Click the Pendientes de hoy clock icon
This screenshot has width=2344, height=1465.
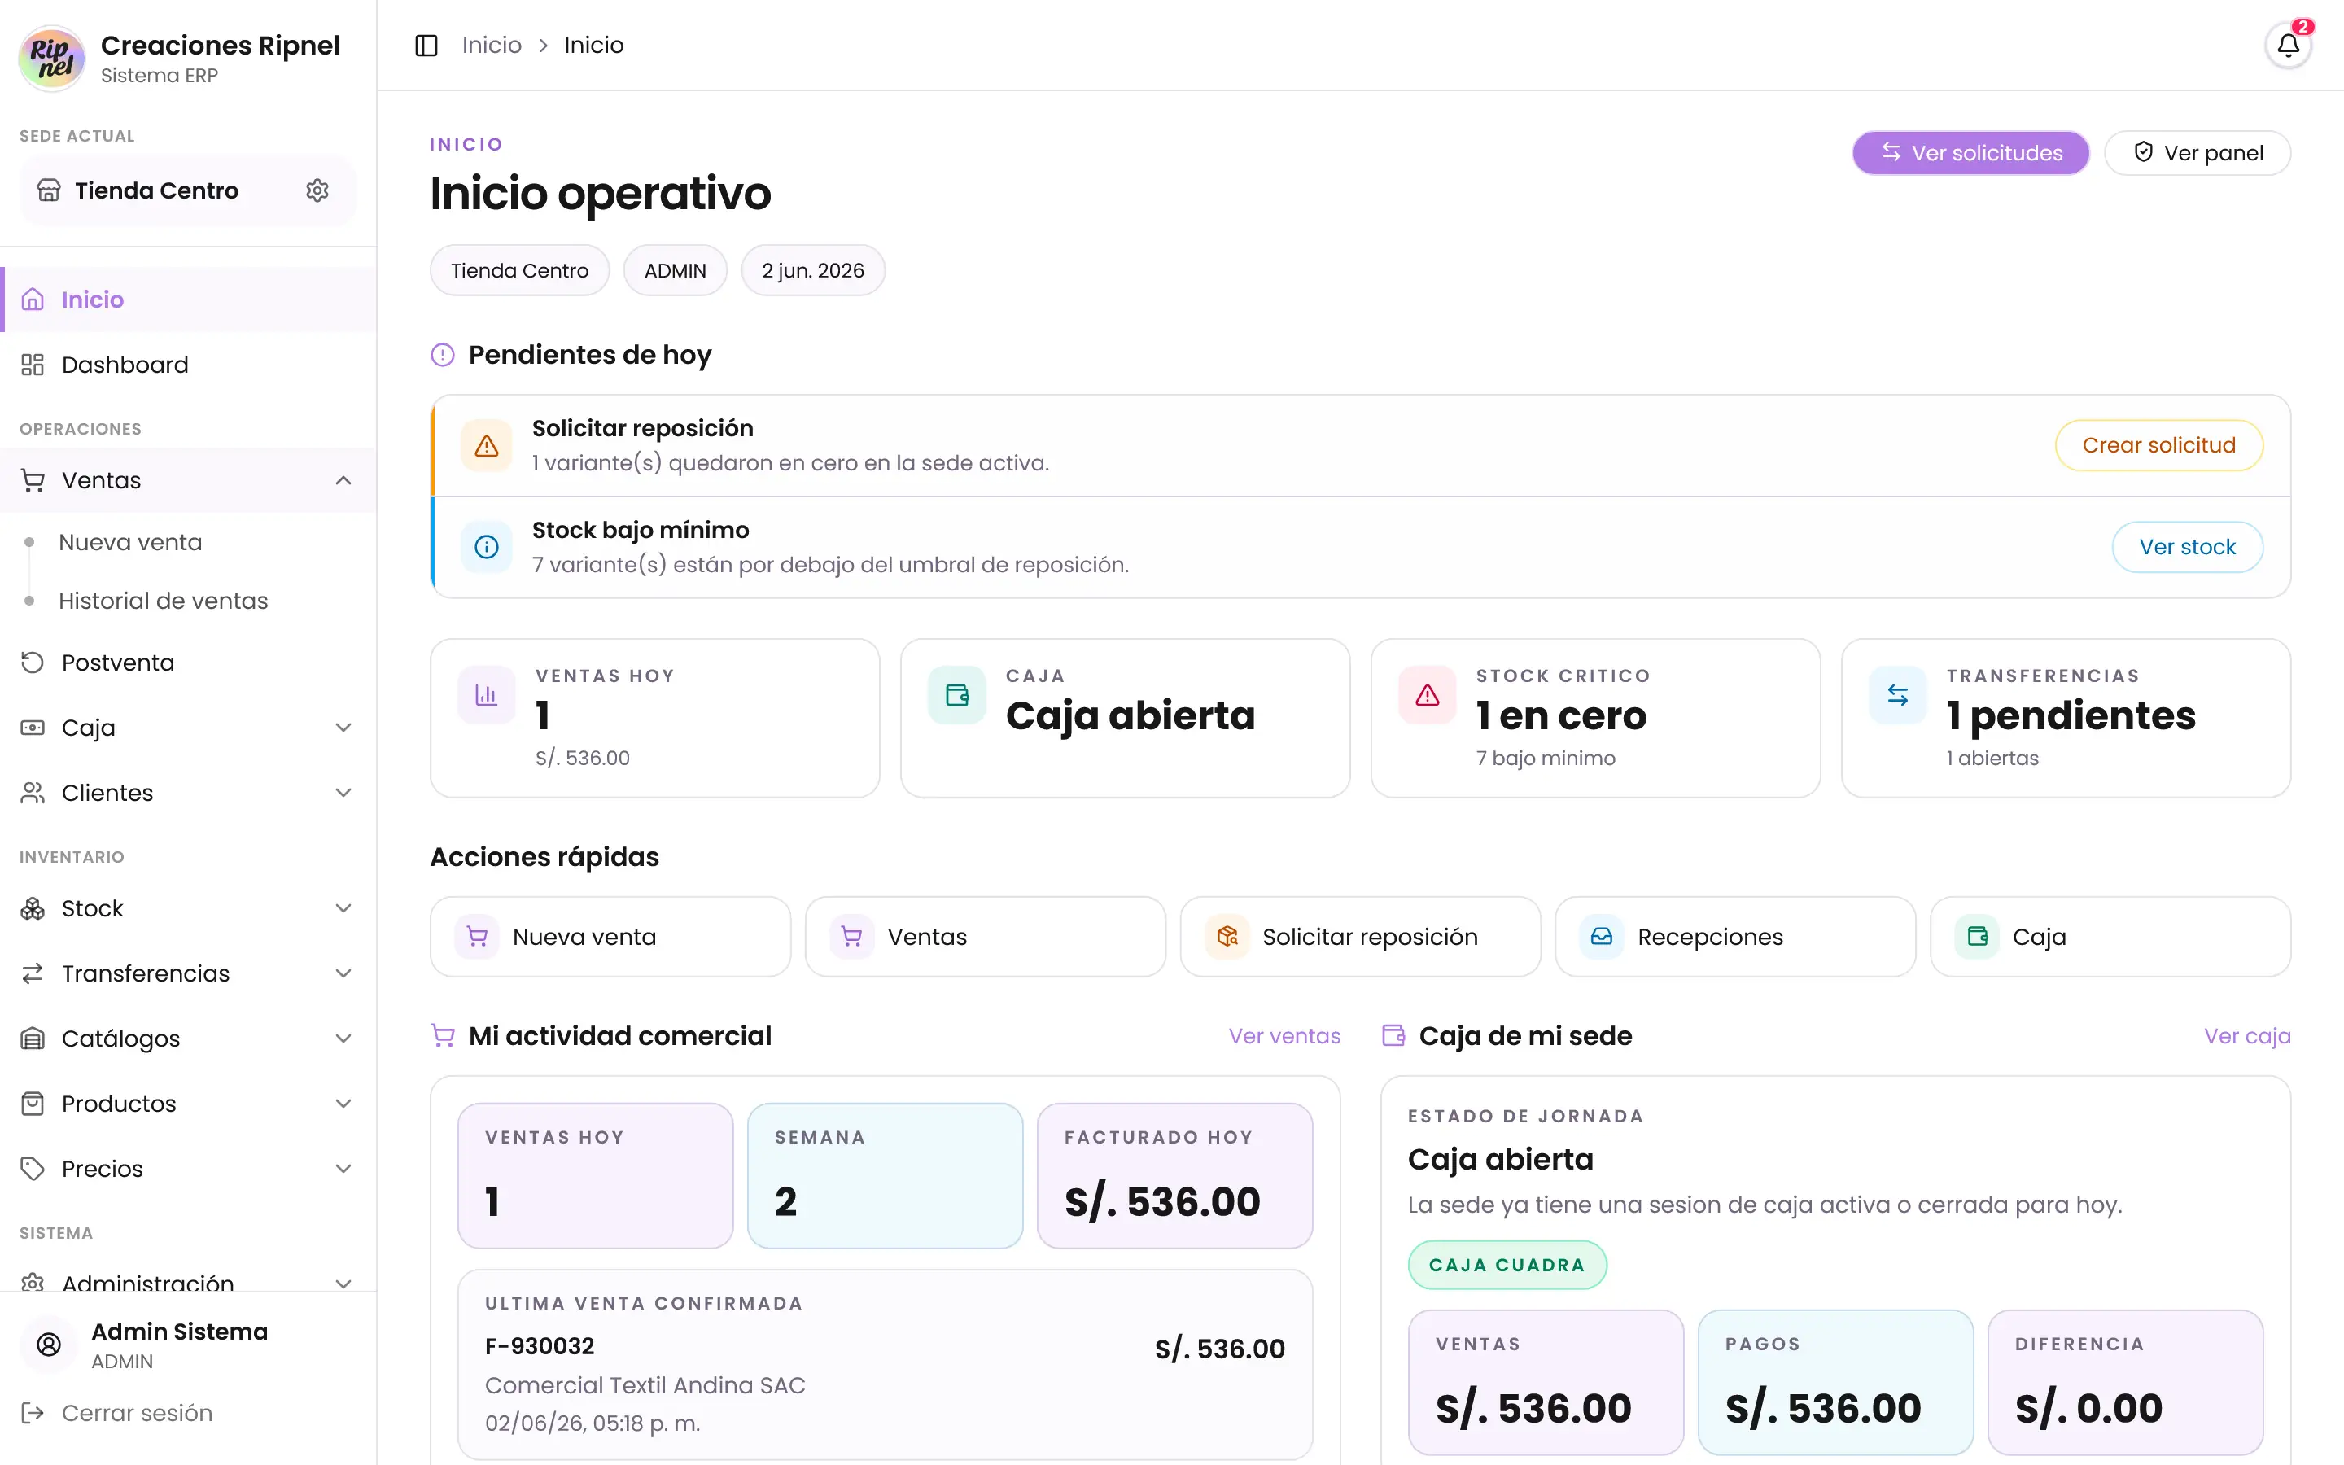pos(443,355)
